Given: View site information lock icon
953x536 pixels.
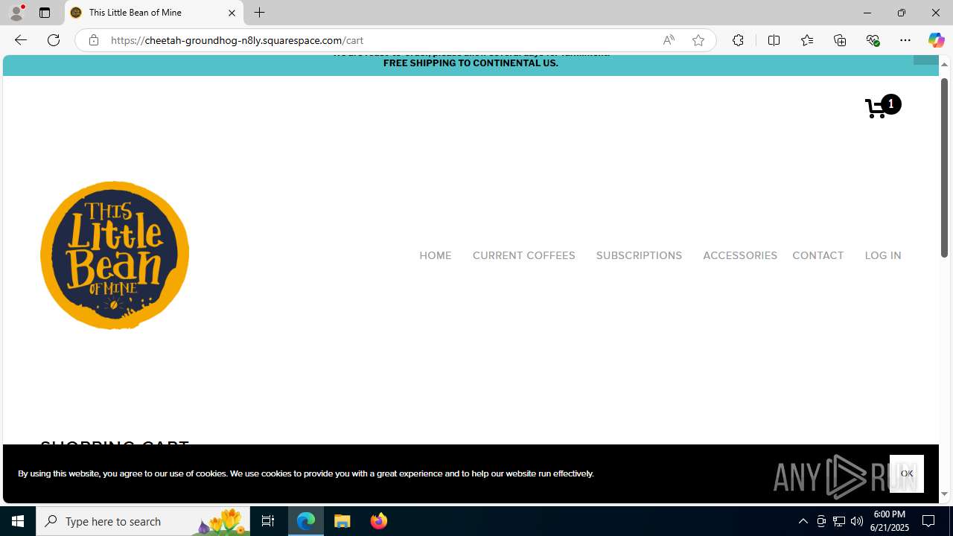Looking at the screenshot, I should pos(94,40).
